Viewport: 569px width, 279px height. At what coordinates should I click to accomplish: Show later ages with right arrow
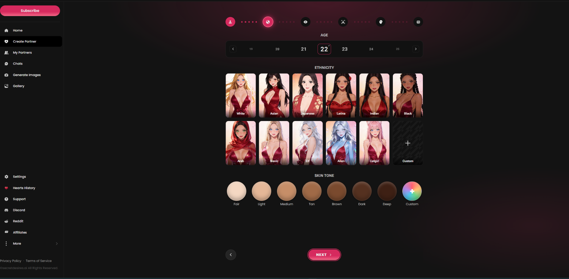(x=416, y=49)
